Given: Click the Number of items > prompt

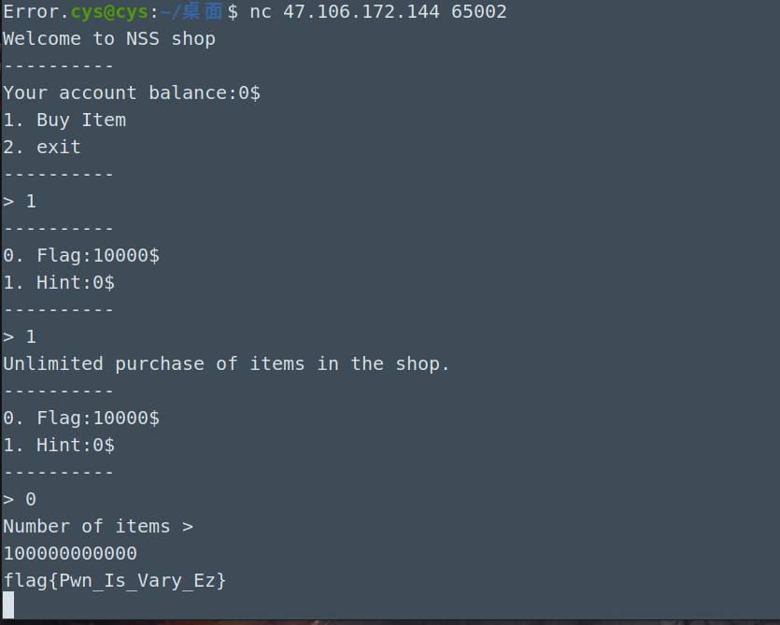Looking at the screenshot, I should point(98,527).
